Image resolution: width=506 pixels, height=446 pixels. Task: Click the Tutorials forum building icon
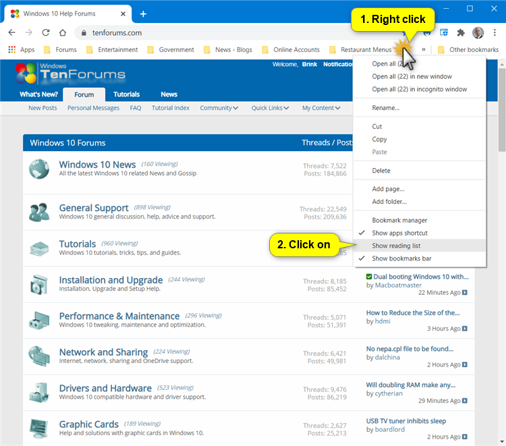click(x=39, y=248)
